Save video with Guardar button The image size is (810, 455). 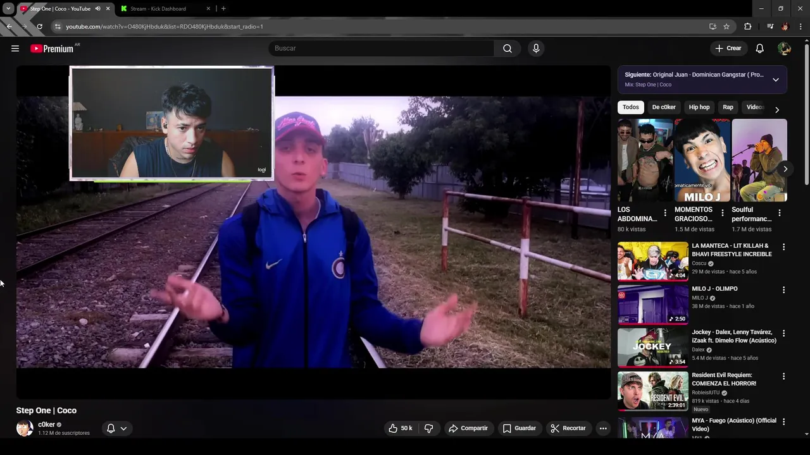(x=520, y=428)
